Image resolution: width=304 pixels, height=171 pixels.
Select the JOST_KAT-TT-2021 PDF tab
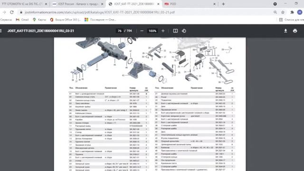(134, 4)
